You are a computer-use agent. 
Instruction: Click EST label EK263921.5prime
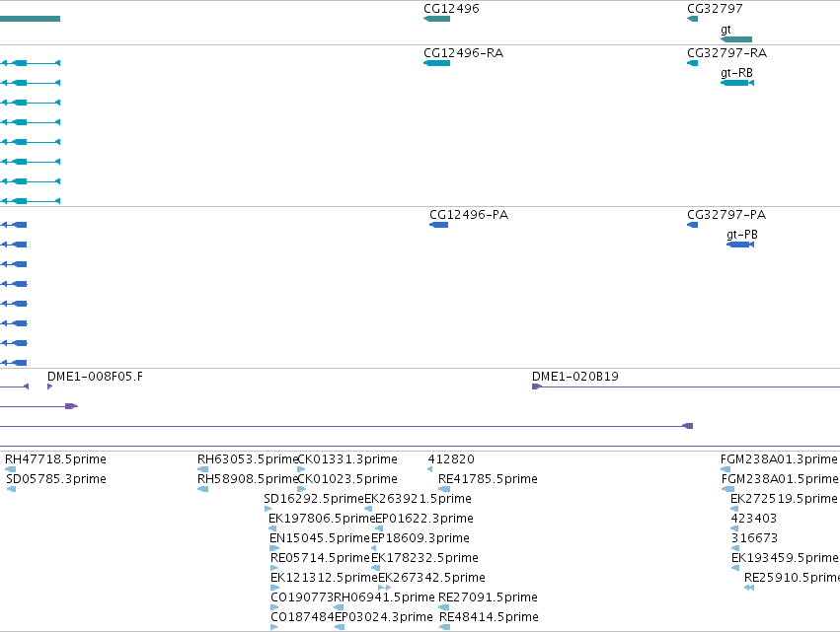[418, 499]
